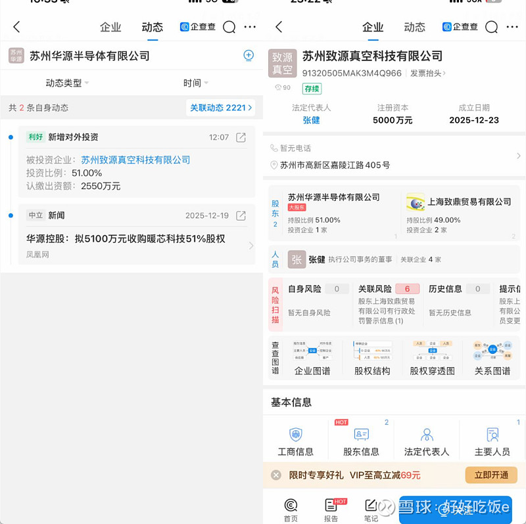Open search icon on right screen

[491, 27]
